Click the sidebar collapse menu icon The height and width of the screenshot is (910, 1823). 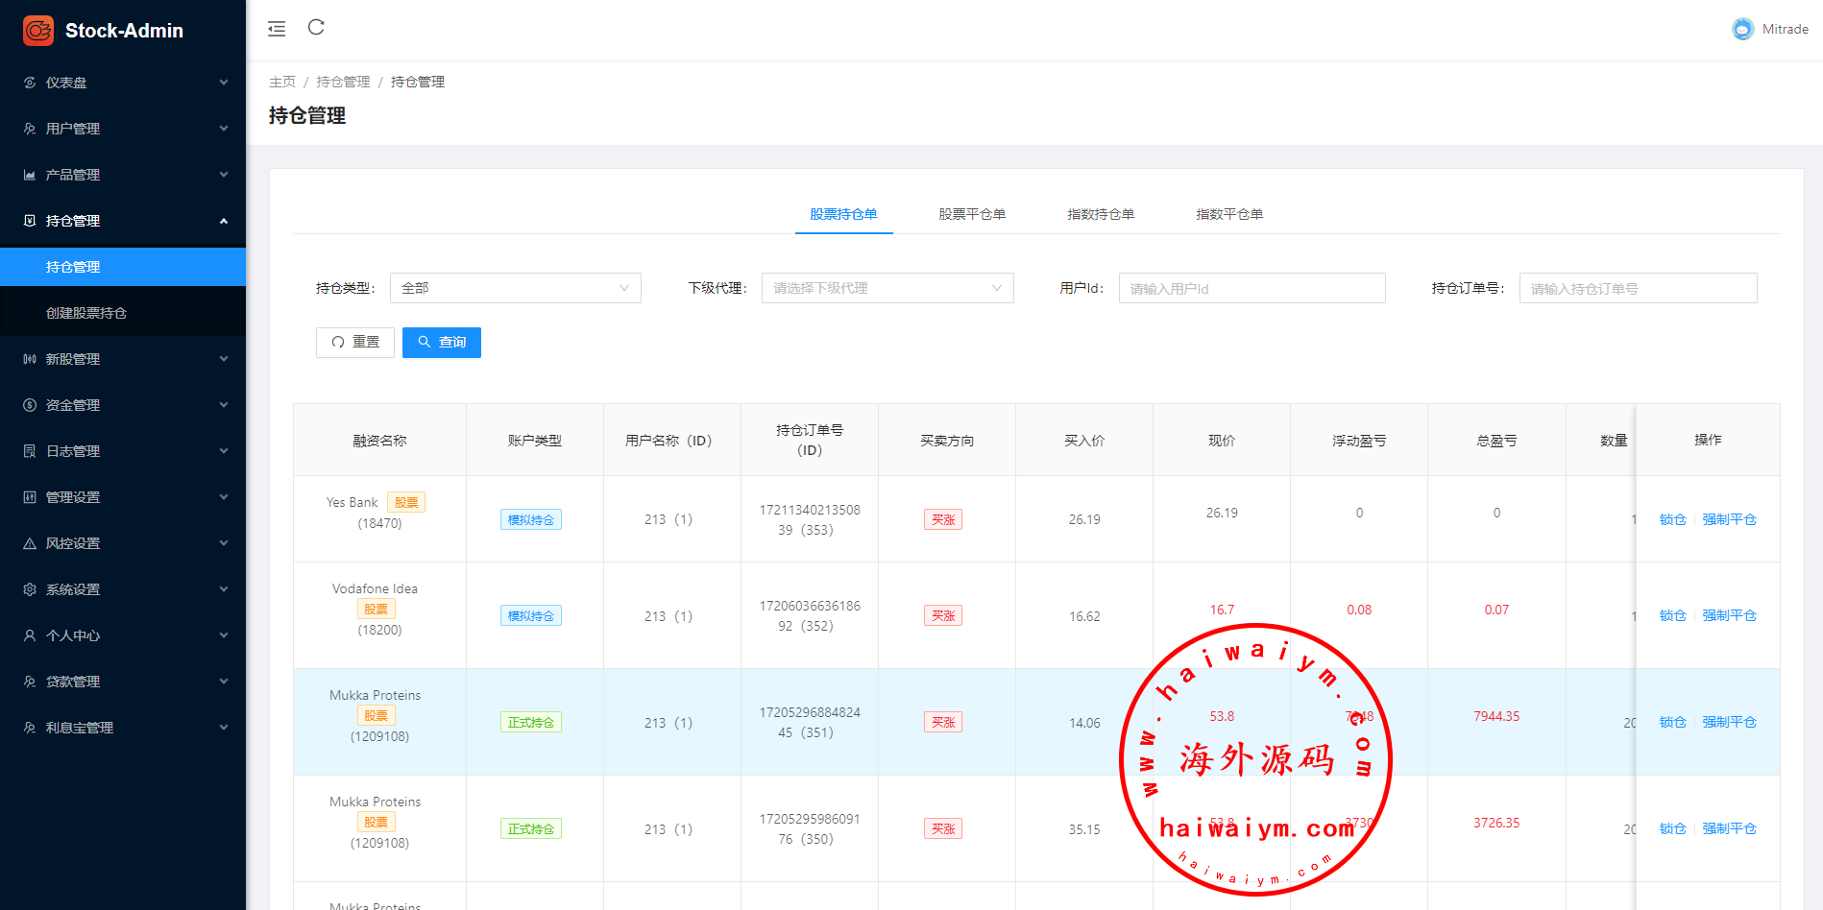pyautogui.click(x=277, y=29)
